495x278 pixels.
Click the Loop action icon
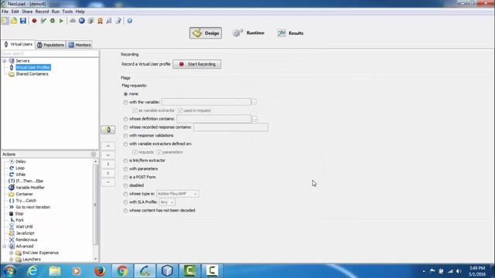click(12, 168)
